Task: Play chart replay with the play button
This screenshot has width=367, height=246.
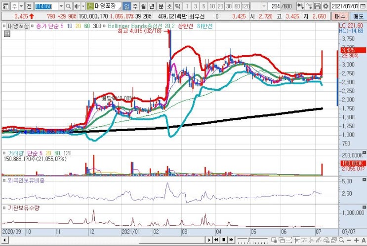Action: click(x=209, y=240)
